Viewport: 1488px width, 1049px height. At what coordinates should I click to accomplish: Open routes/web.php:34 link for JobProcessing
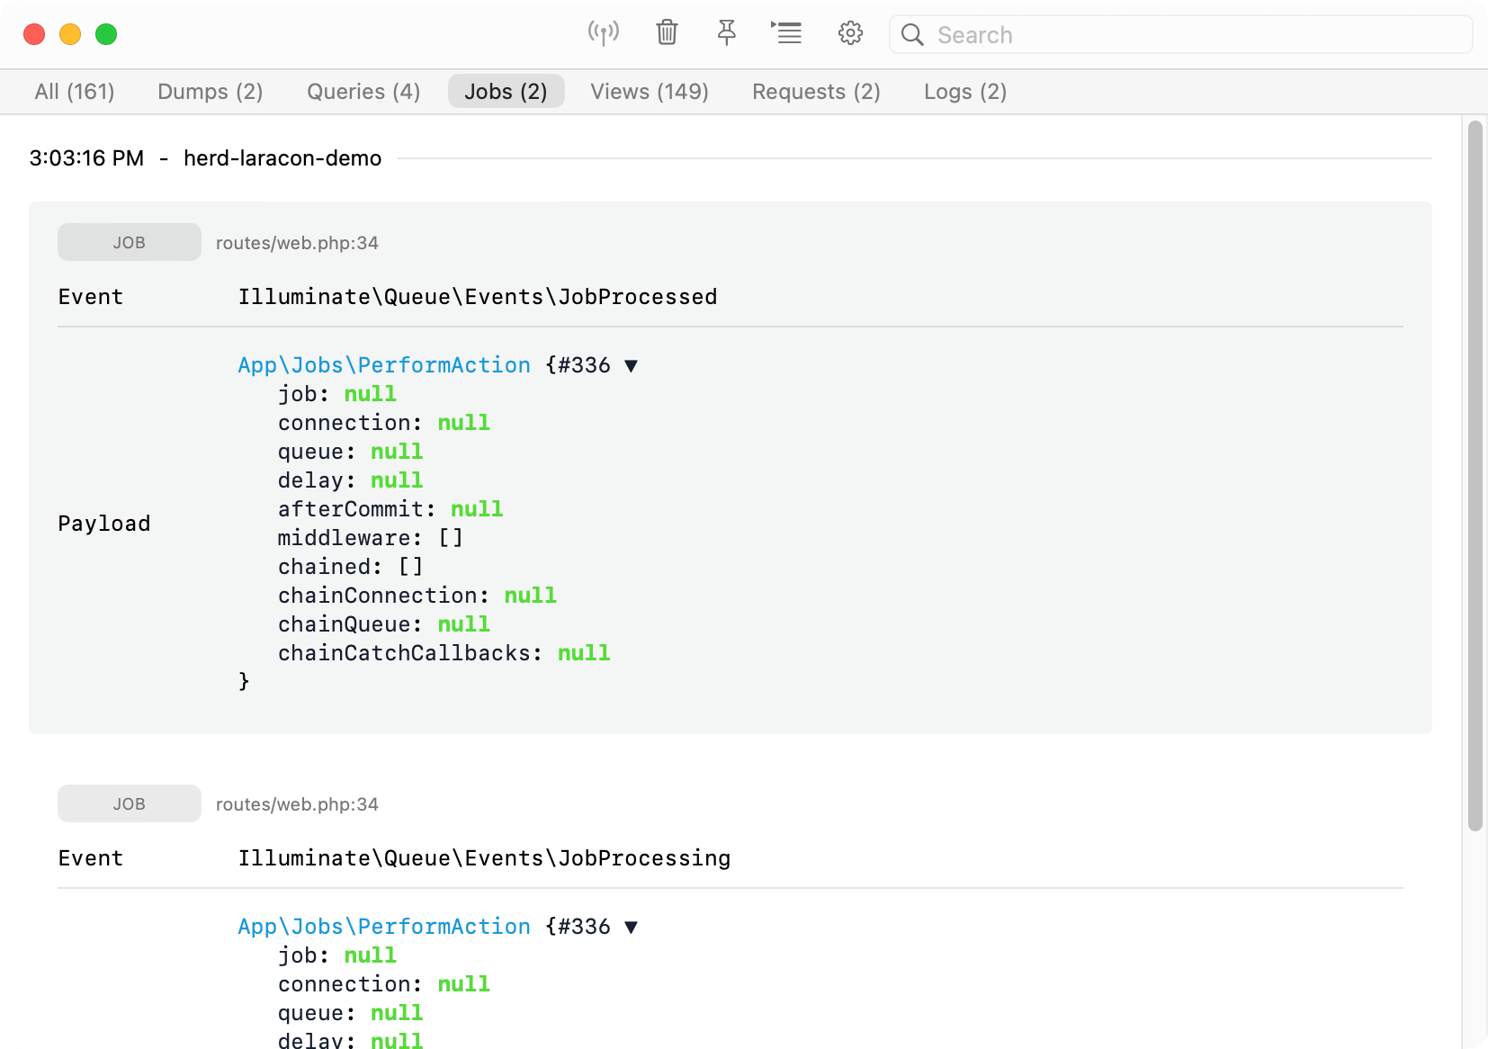click(297, 804)
